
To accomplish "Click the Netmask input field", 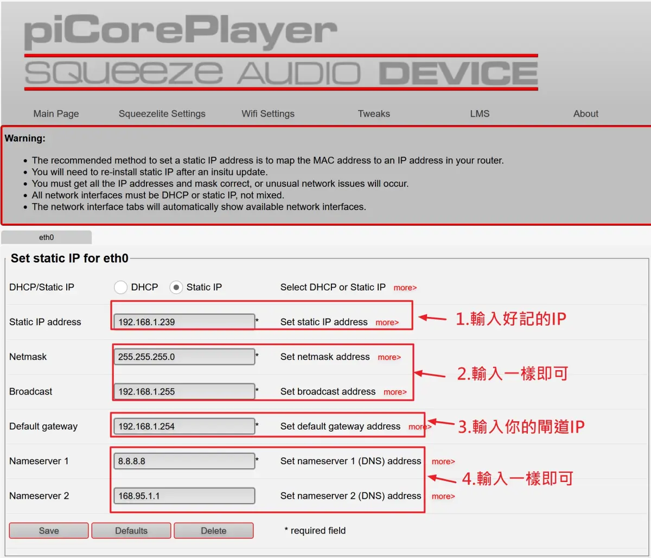I will point(184,357).
